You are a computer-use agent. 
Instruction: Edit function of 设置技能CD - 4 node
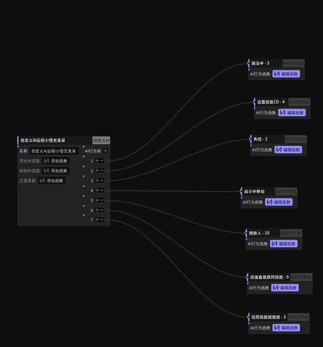(292, 113)
